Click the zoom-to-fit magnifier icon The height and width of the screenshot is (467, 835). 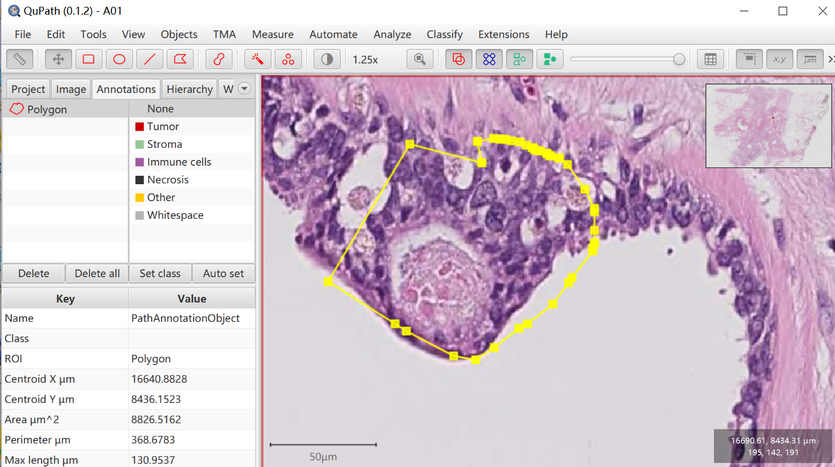pos(420,59)
